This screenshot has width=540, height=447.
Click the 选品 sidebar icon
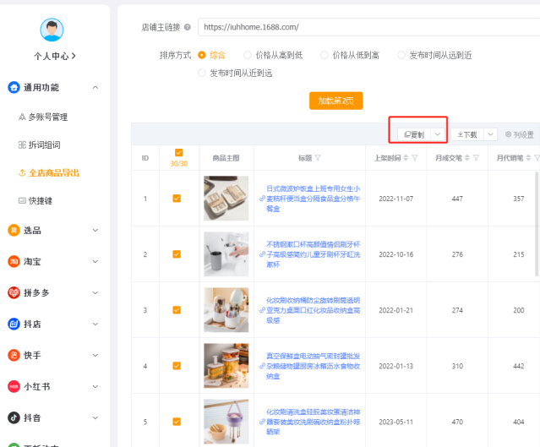[x=14, y=230]
